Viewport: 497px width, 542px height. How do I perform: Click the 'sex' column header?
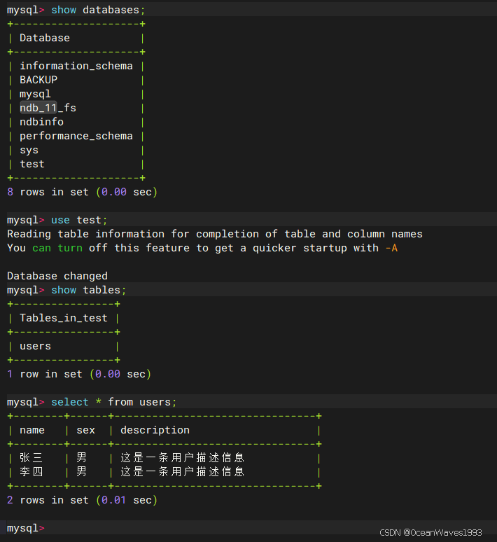(x=85, y=431)
